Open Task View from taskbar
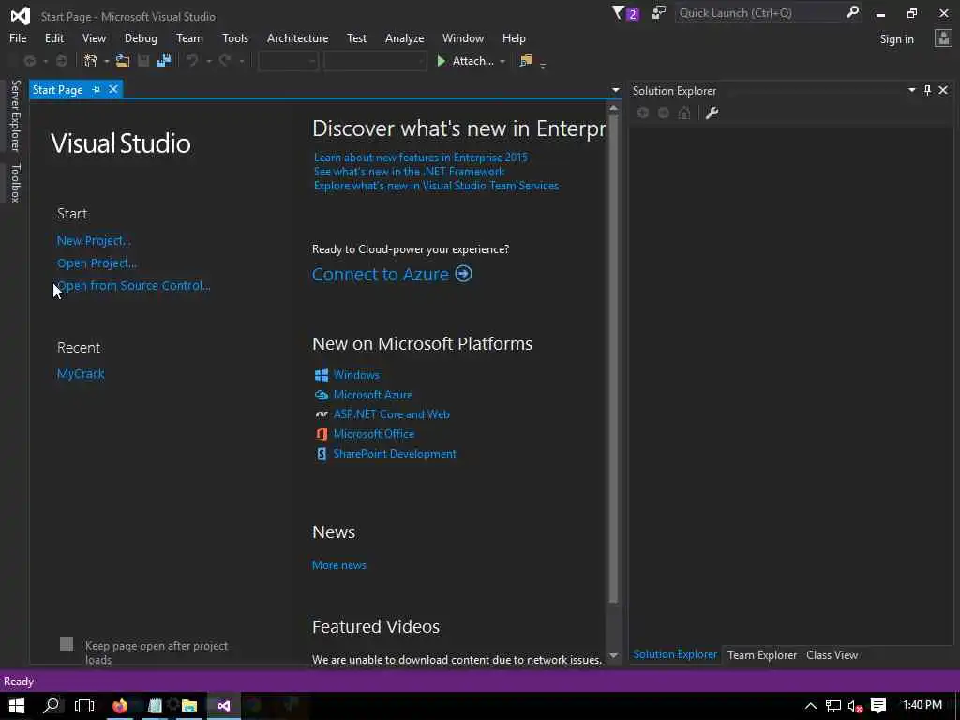960x720 pixels. (x=84, y=705)
